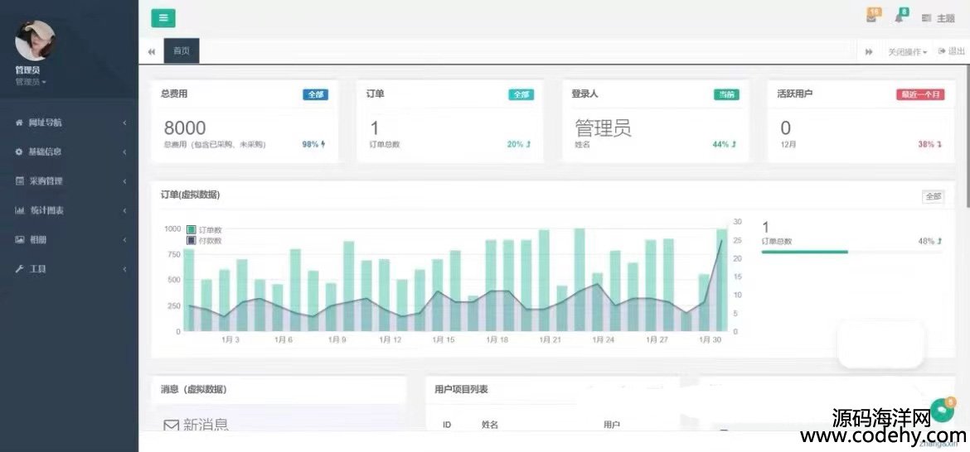Open the green chat bubble widget
The height and width of the screenshot is (452, 970).
tap(942, 411)
